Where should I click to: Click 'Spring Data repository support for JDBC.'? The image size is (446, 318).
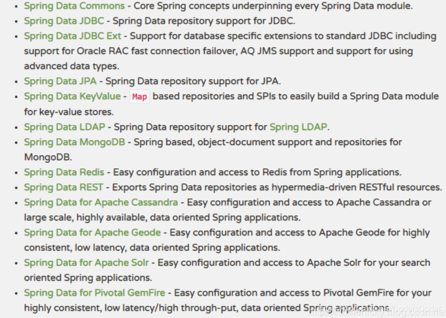(204, 21)
